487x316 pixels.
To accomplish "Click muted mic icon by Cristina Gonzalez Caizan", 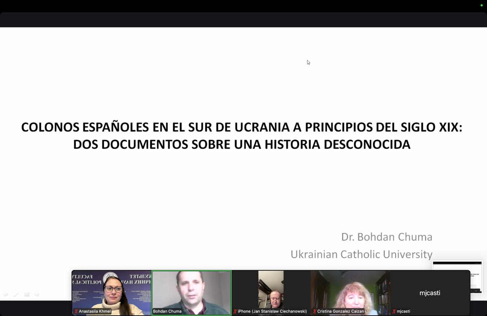I will tap(315, 311).
